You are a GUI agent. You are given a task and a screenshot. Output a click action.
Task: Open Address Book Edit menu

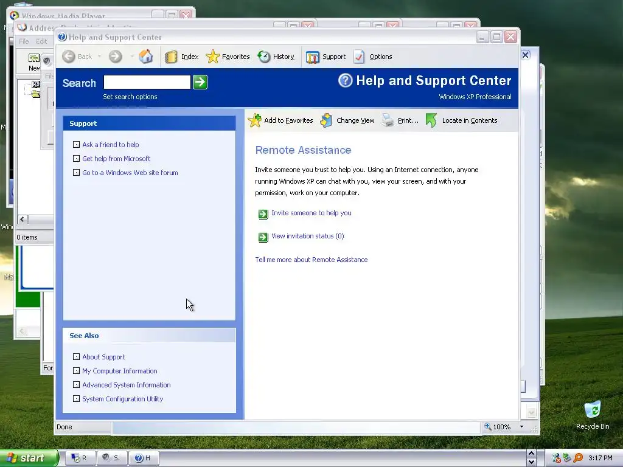41,41
